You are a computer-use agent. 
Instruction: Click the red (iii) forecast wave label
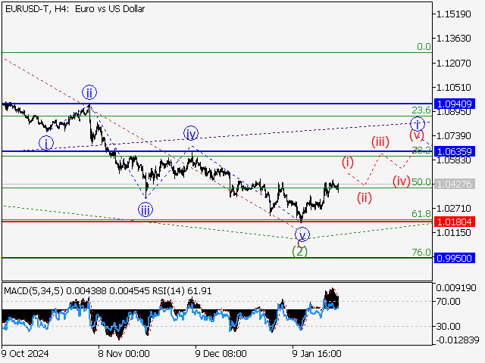pos(380,141)
